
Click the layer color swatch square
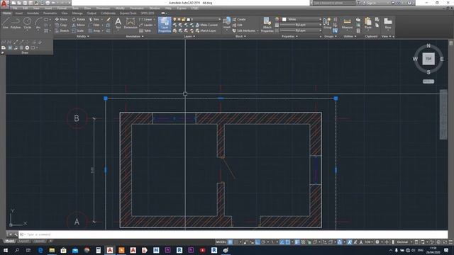(189, 19)
